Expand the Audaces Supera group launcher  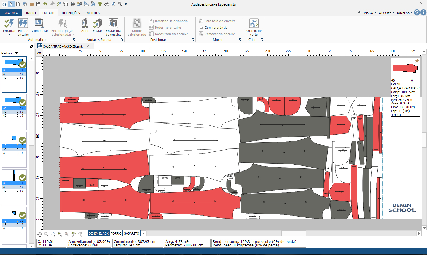[122, 40]
